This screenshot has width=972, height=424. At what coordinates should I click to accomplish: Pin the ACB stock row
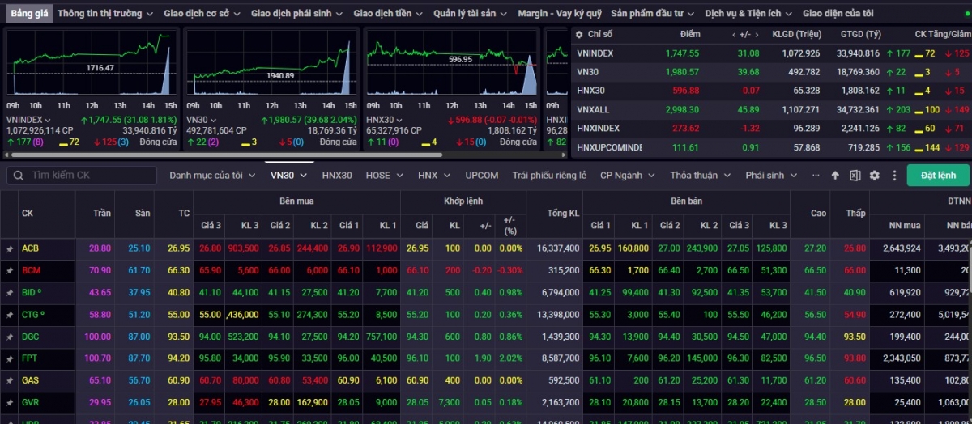click(10, 249)
